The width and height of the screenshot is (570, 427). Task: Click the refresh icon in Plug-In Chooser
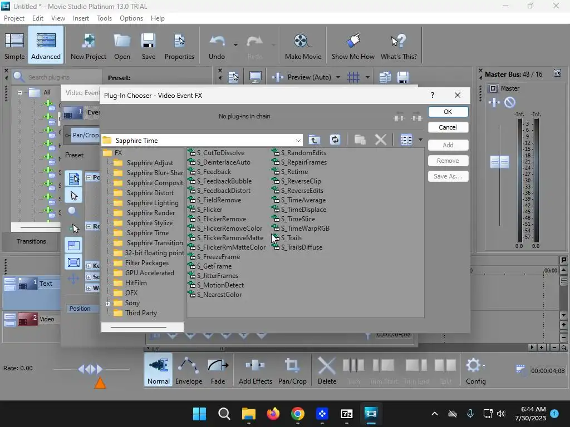coord(335,140)
